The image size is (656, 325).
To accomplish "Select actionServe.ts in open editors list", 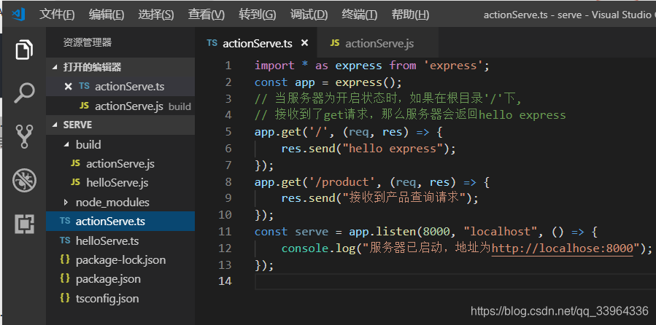I will [x=120, y=87].
